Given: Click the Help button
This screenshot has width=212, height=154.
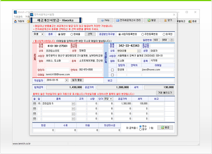Looking at the screenshot, I should 105,20.
